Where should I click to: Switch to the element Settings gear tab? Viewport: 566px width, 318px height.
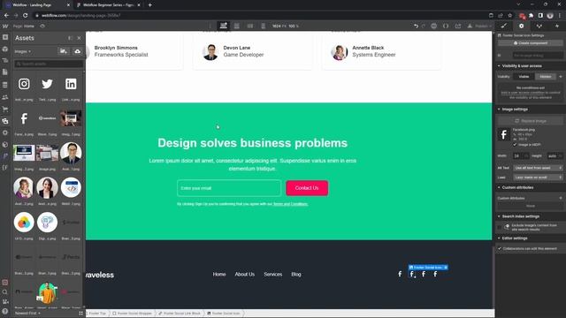coord(521,26)
